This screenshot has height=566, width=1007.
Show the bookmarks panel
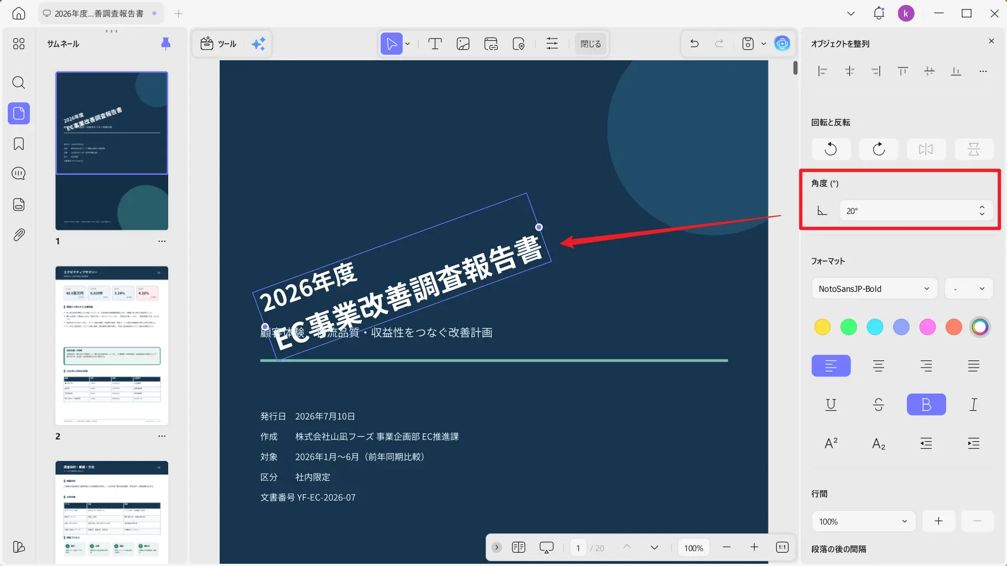click(19, 144)
